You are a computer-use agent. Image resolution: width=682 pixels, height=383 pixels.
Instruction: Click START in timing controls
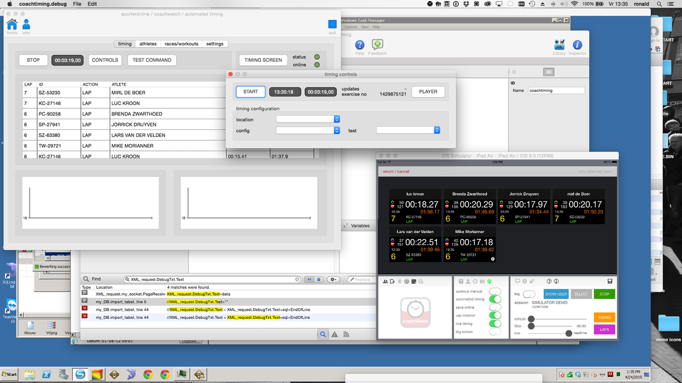(251, 91)
